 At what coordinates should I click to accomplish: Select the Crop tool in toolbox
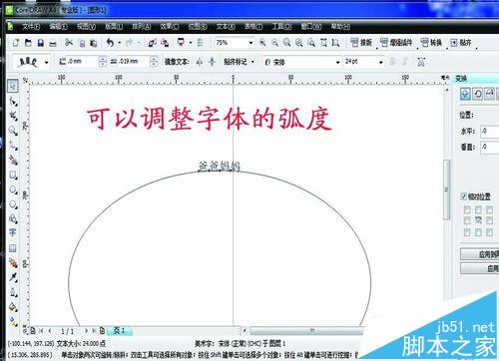[x=13, y=116]
